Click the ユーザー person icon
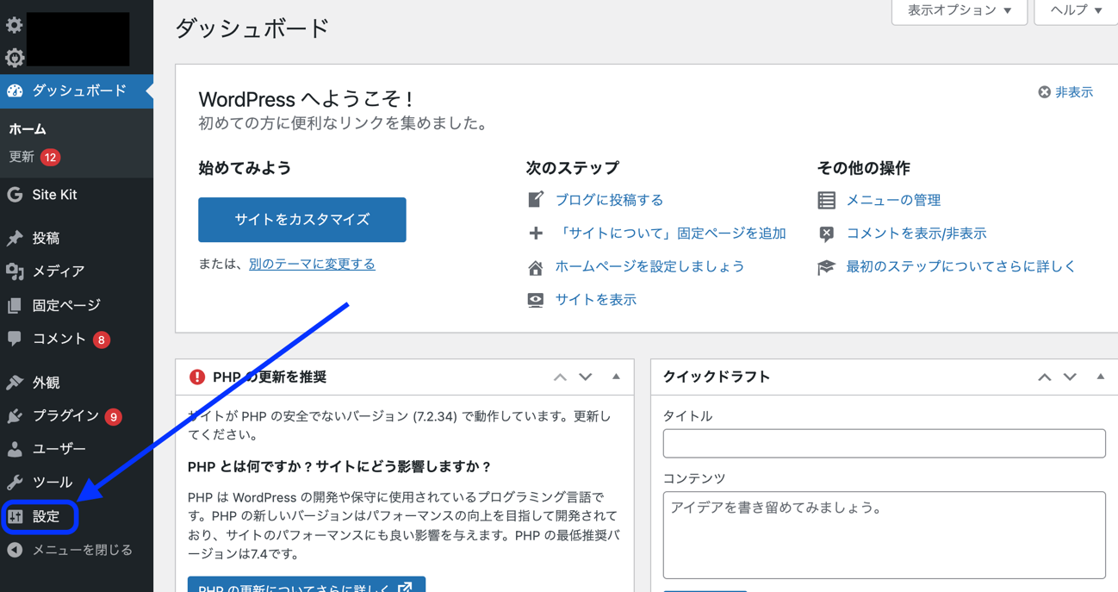The height and width of the screenshot is (592, 1118). pyautogui.click(x=15, y=449)
